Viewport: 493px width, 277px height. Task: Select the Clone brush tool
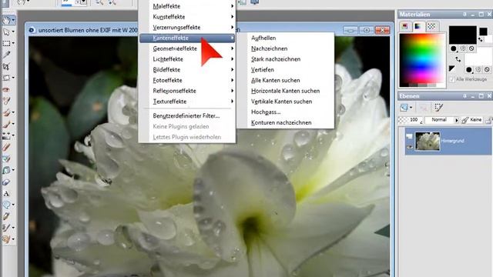pos(6,112)
